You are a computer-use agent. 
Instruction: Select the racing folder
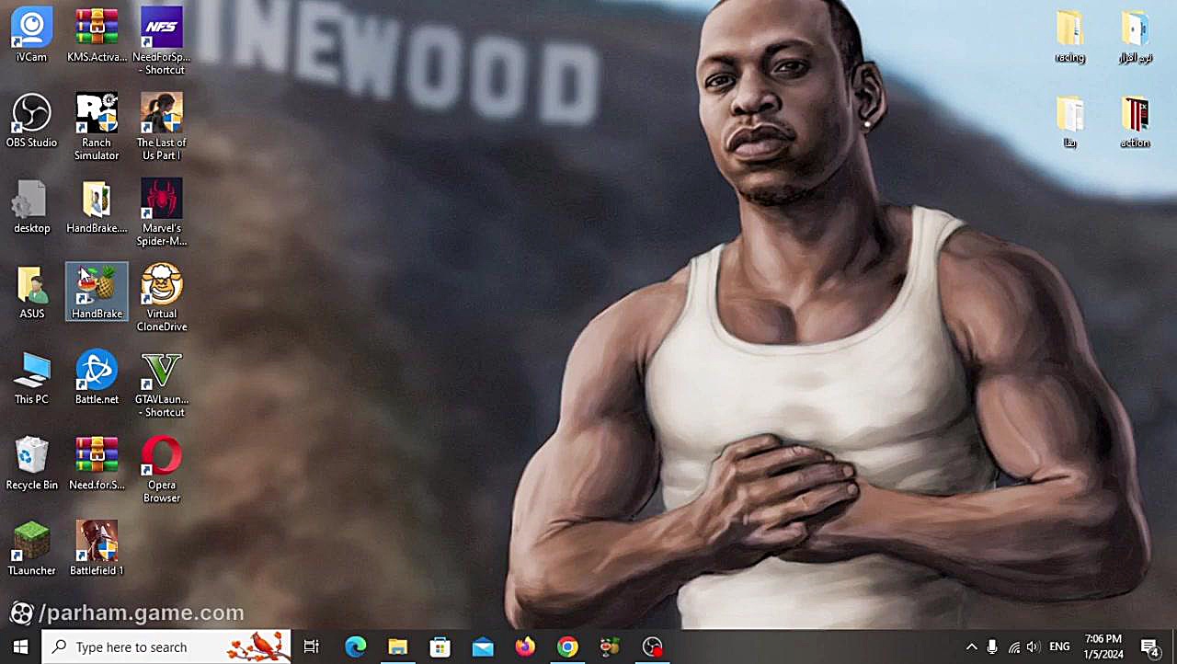(x=1069, y=35)
